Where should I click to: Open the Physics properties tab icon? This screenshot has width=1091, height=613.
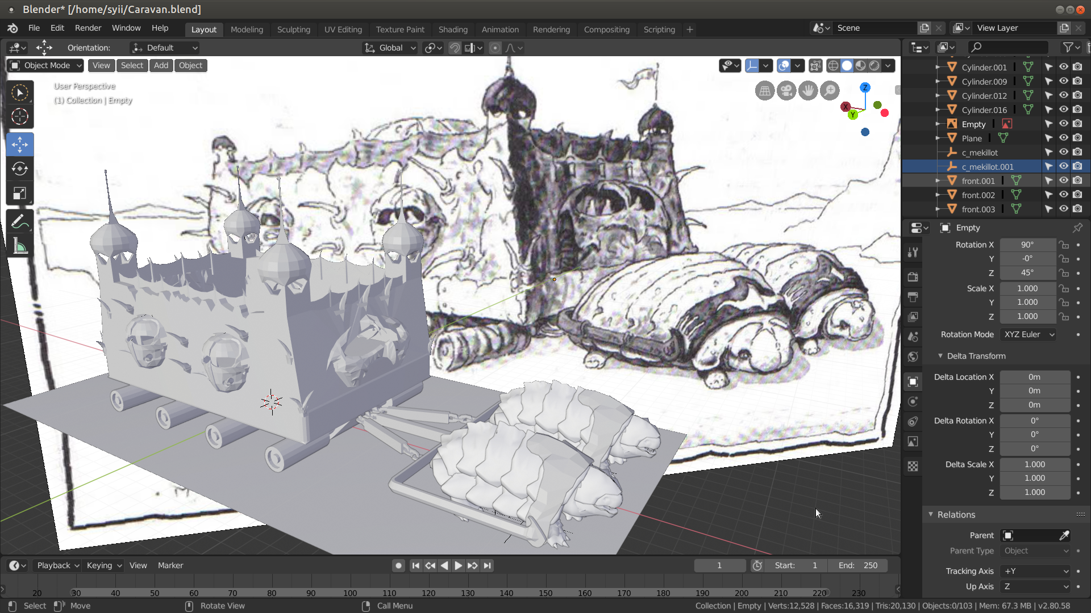[913, 401]
